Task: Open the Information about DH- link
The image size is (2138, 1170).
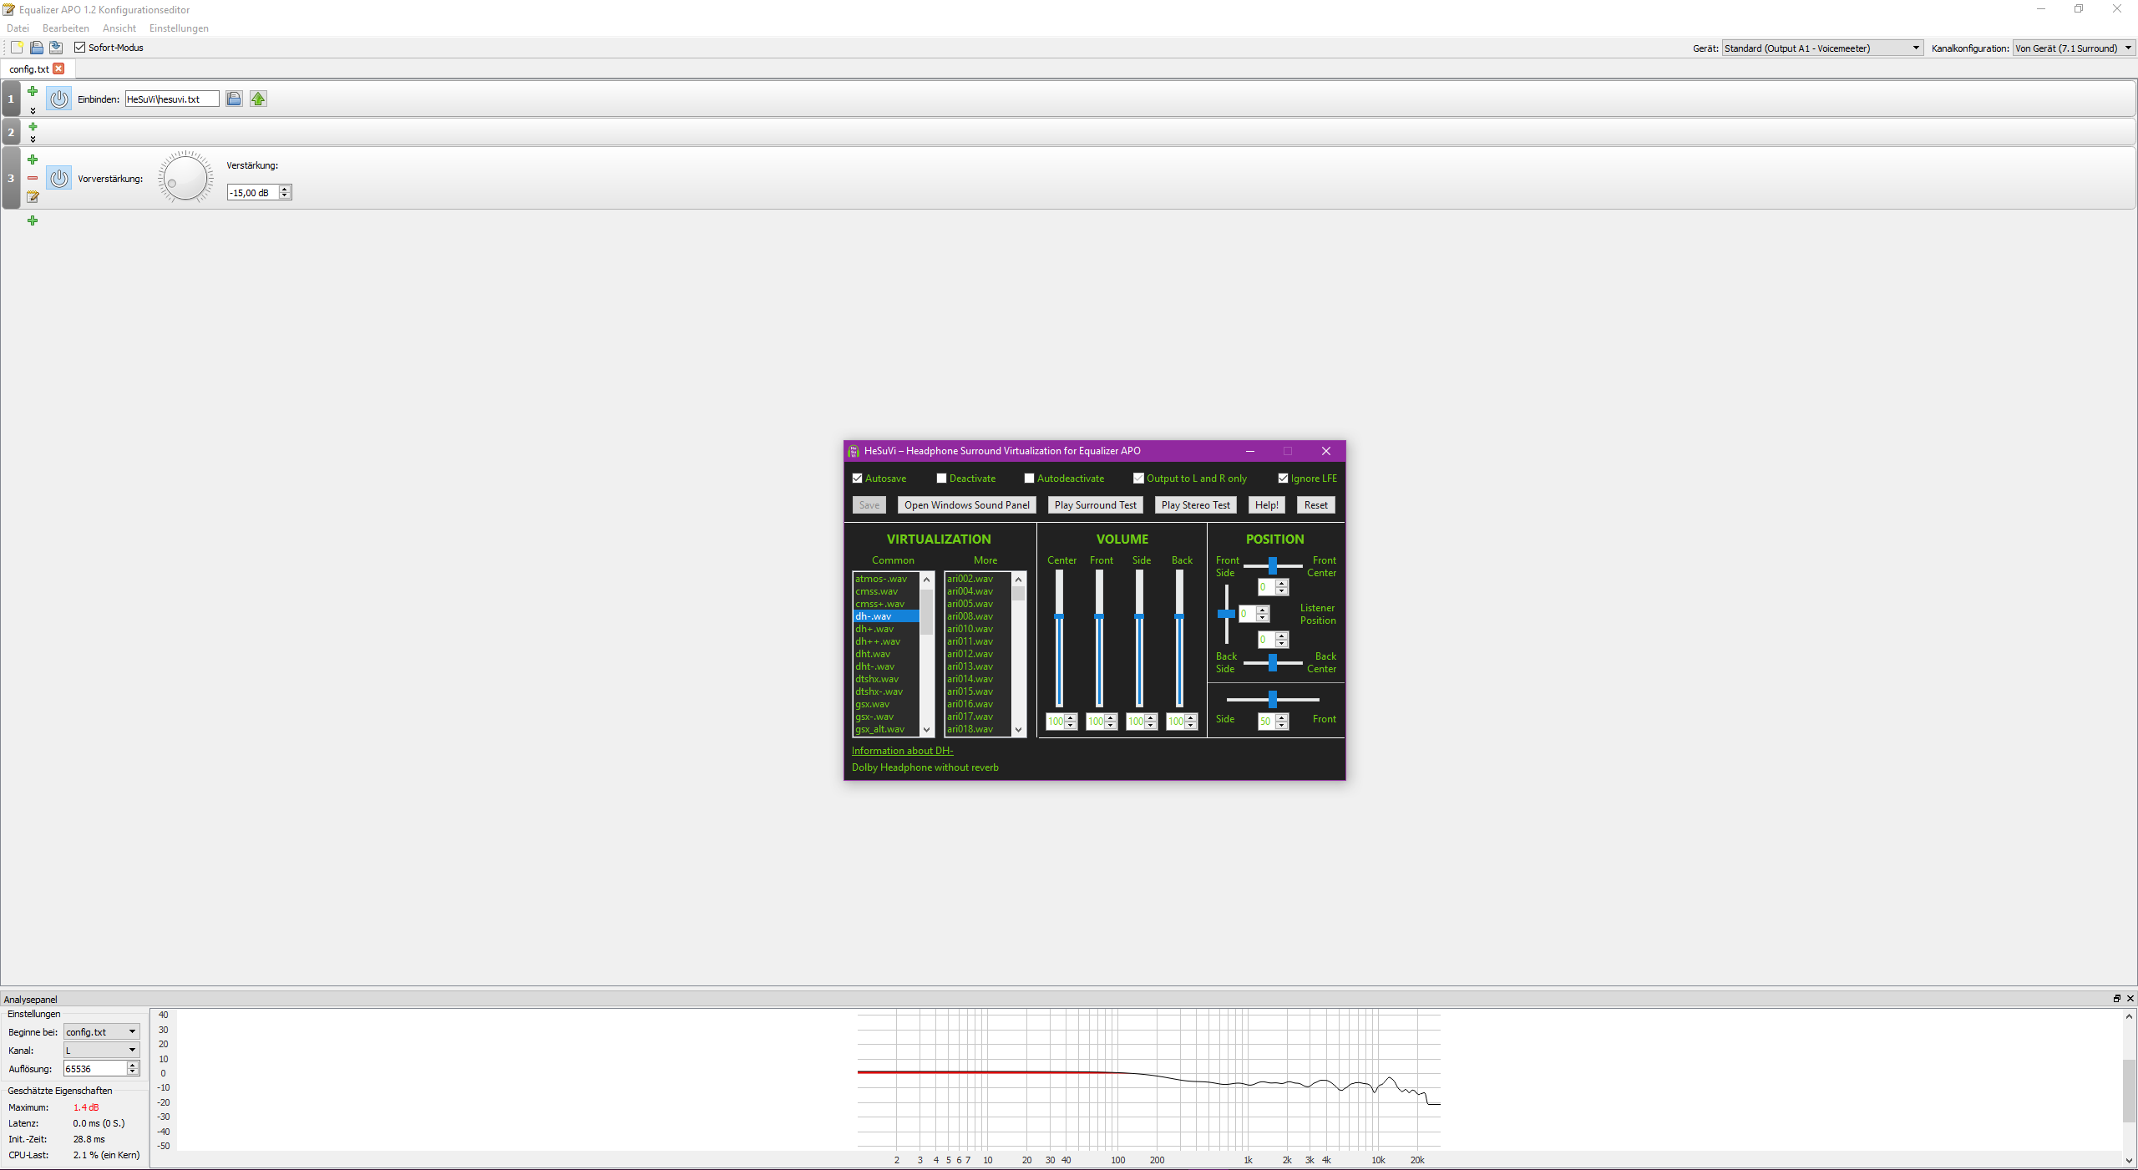Action: [902, 751]
